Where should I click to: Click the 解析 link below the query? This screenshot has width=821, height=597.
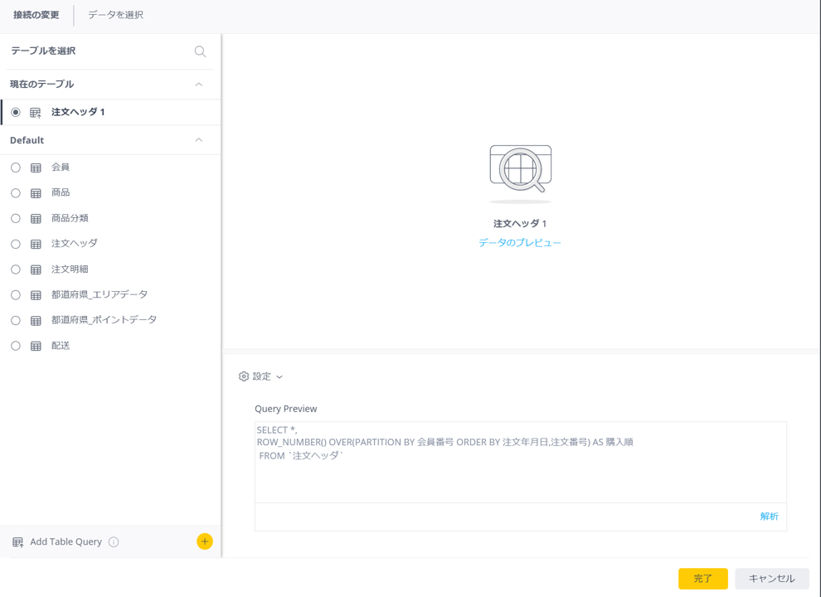(x=769, y=517)
